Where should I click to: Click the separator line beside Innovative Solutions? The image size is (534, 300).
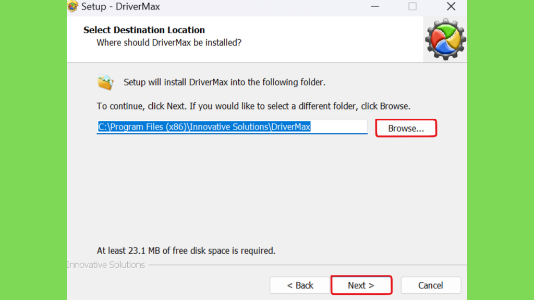(x=308, y=265)
